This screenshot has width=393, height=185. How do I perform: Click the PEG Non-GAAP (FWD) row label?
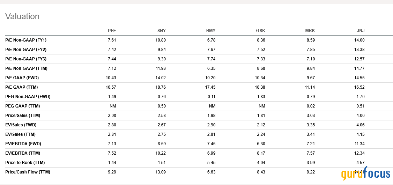(28, 97)
